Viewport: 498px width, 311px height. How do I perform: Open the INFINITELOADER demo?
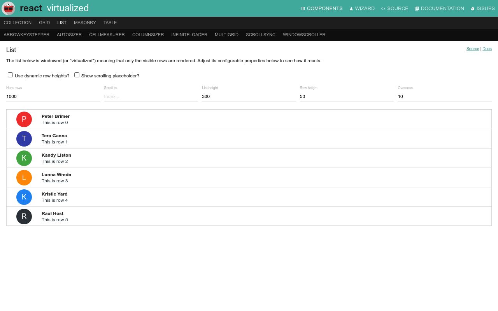click(x=189, y=35)
